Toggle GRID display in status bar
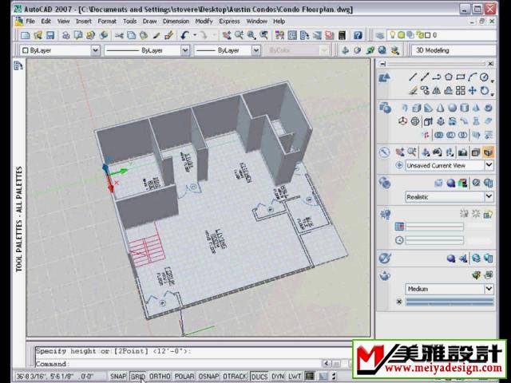511x383 pixels. pyautogui.click(x=138, y=376)
